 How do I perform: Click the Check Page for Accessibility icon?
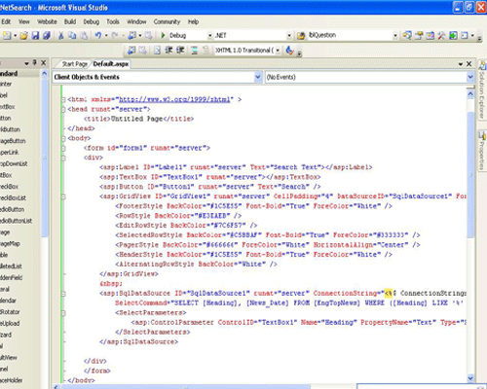coord(289,51)
